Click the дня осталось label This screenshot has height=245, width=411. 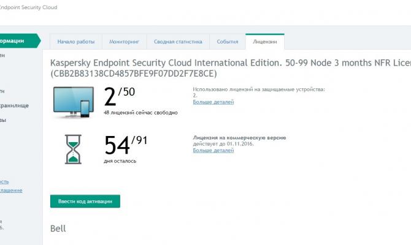[120, 161]
